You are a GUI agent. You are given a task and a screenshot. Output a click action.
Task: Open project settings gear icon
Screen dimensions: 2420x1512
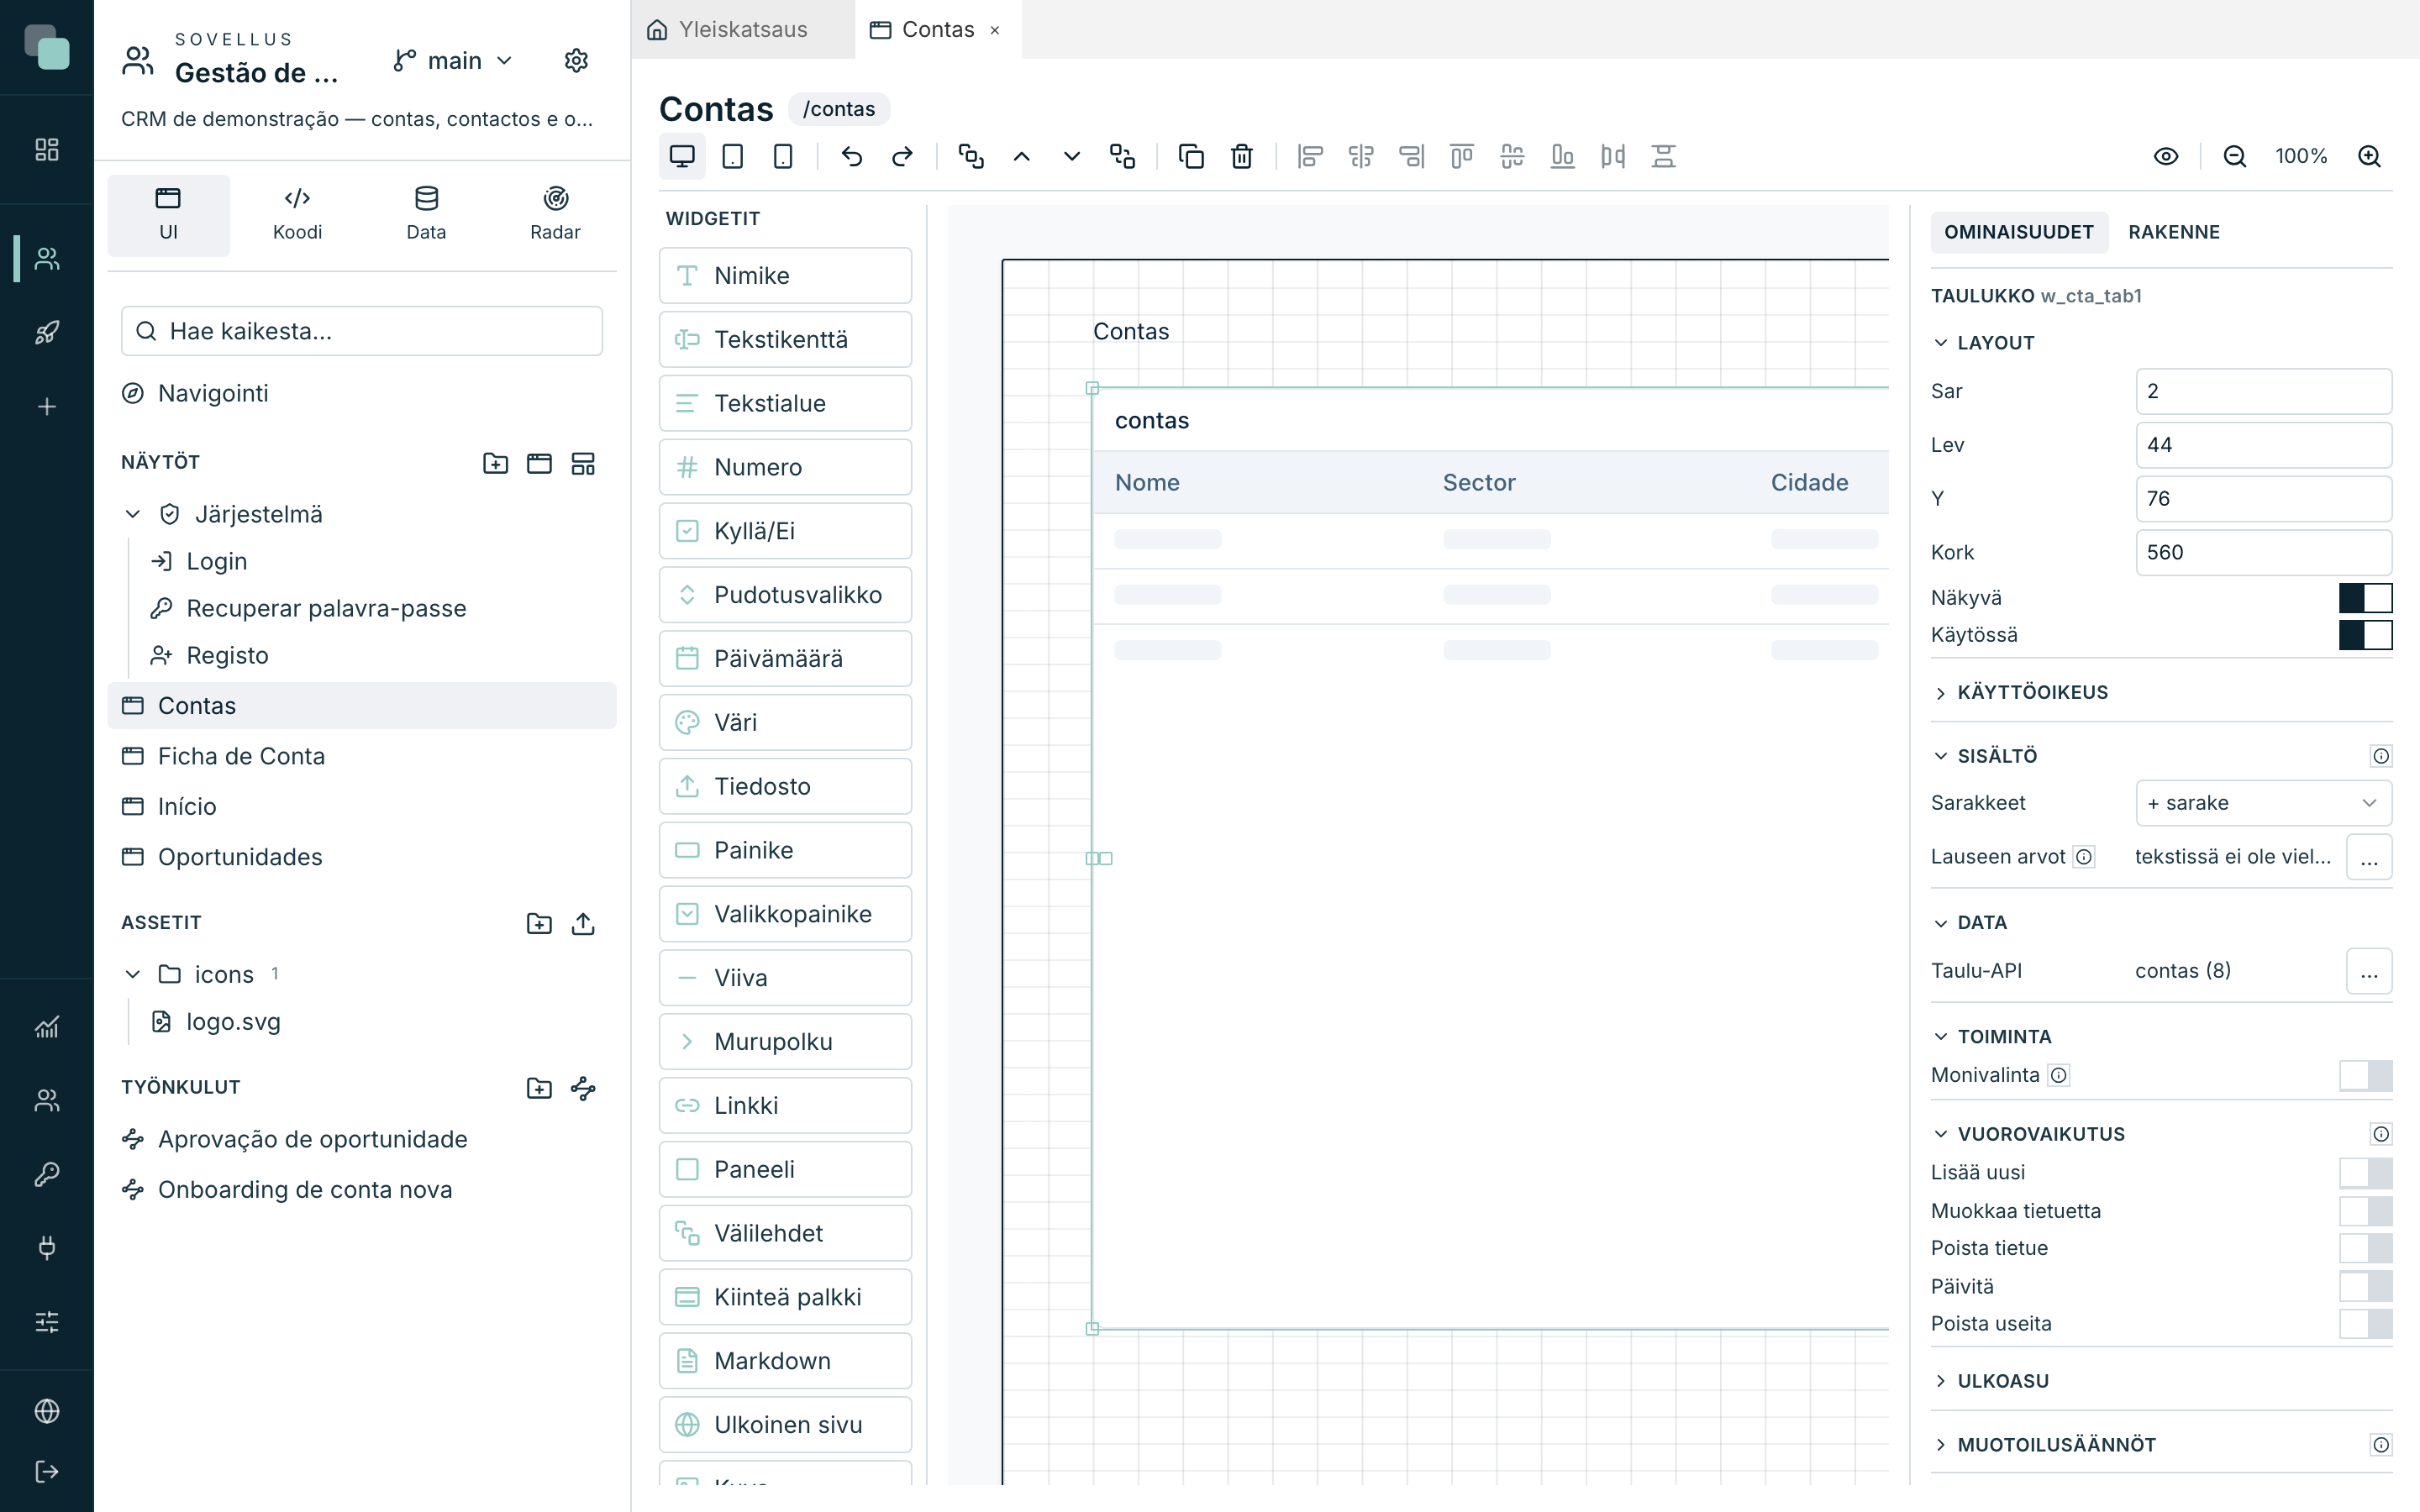[x=576, y=61]
